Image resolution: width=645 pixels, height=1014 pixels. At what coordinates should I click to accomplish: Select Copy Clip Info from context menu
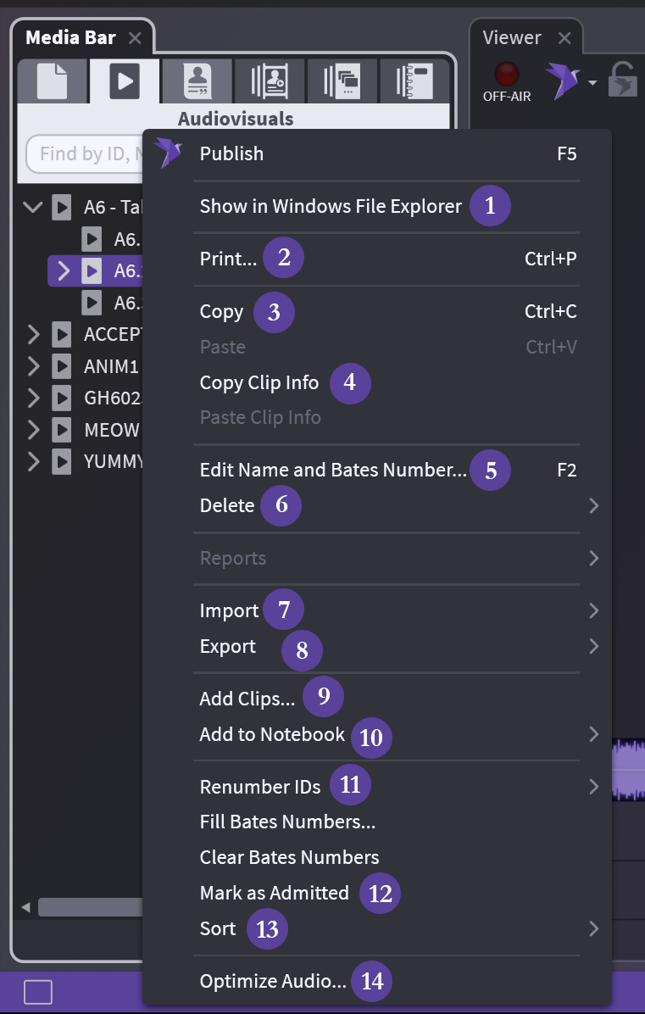[259, 382]
